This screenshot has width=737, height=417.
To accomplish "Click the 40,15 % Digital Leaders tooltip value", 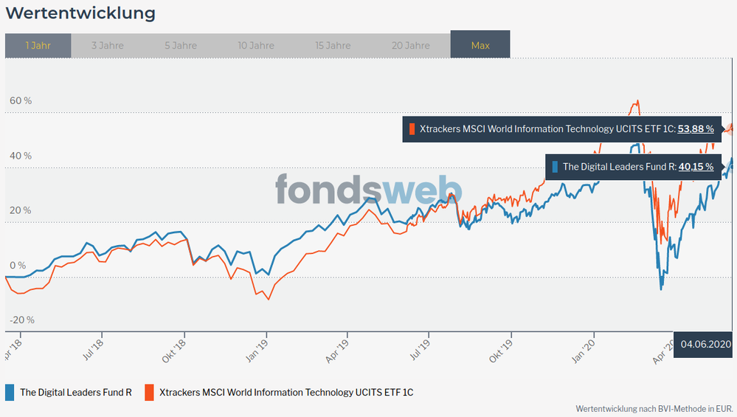I will 696,167.
